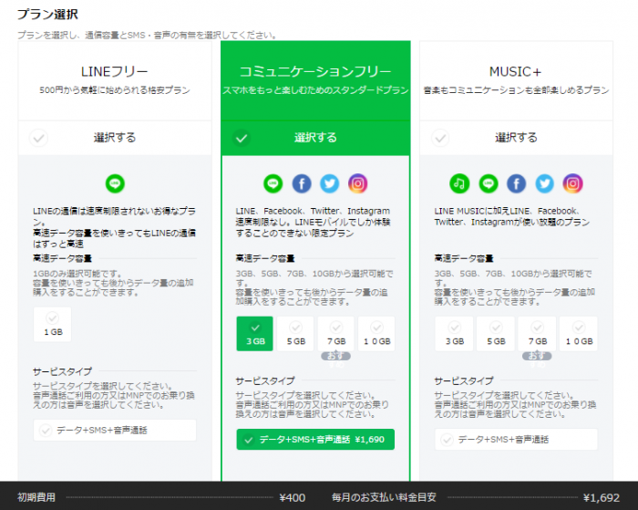Image resolution: width=638 pixels, height=510 pixels.
Task: Choose 3GB in MUSIC+ plan
Action: [x=454, y=334]
